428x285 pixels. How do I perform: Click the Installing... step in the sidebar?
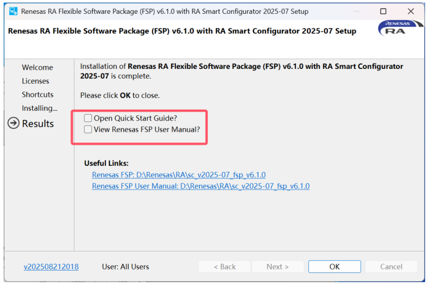39,108
